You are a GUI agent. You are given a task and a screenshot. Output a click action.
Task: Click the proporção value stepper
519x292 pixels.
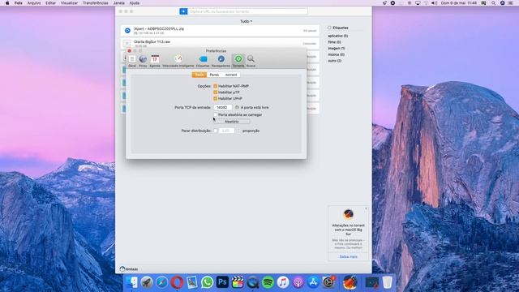point(238,131)
